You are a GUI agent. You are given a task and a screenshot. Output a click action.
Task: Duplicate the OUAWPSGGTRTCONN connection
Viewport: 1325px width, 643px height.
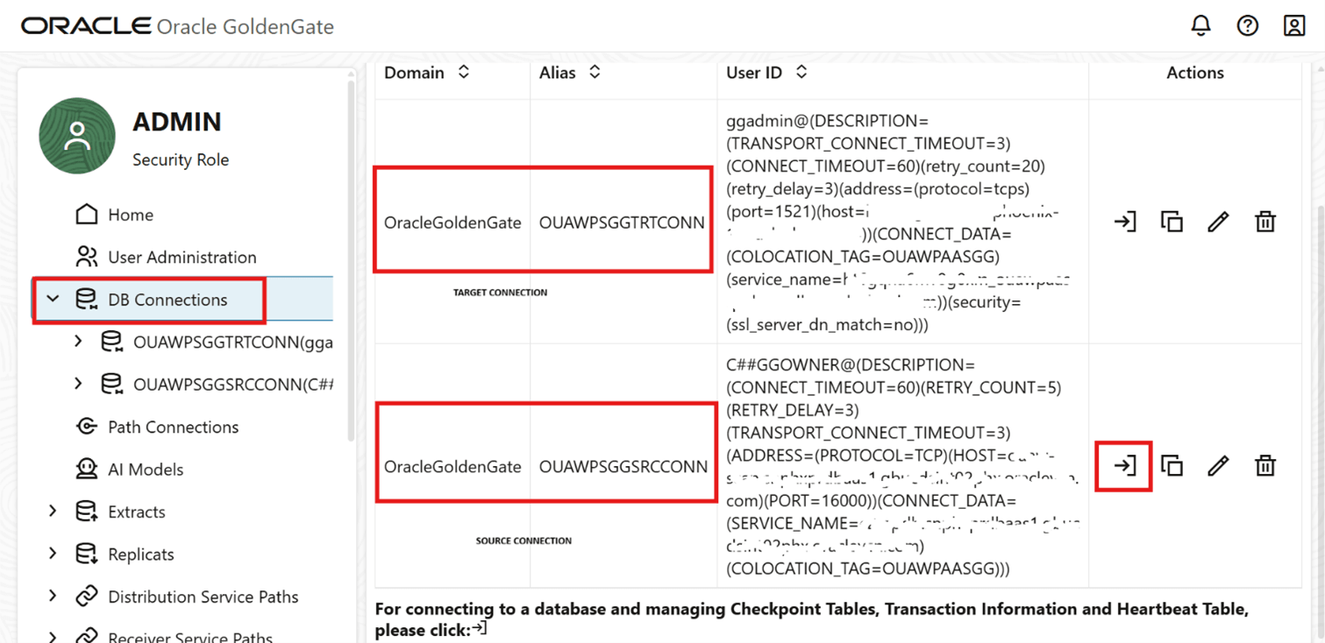(x=1172, y=222)
